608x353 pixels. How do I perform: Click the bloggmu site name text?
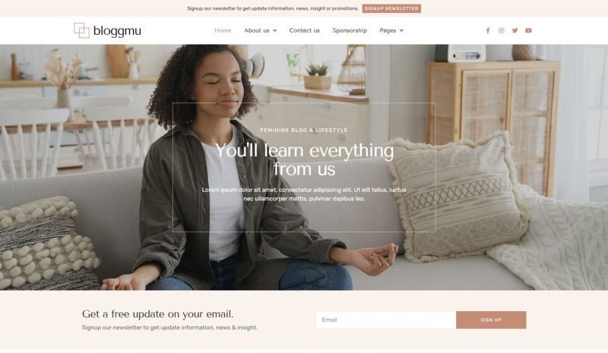point(117,30)
